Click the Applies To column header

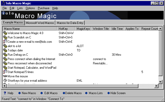click(x=132, y=28)
